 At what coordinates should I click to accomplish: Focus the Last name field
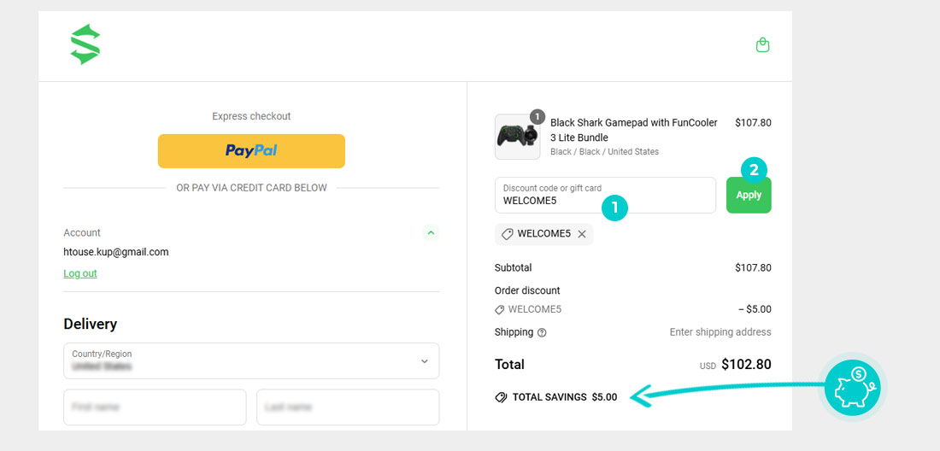pos(348,407)
